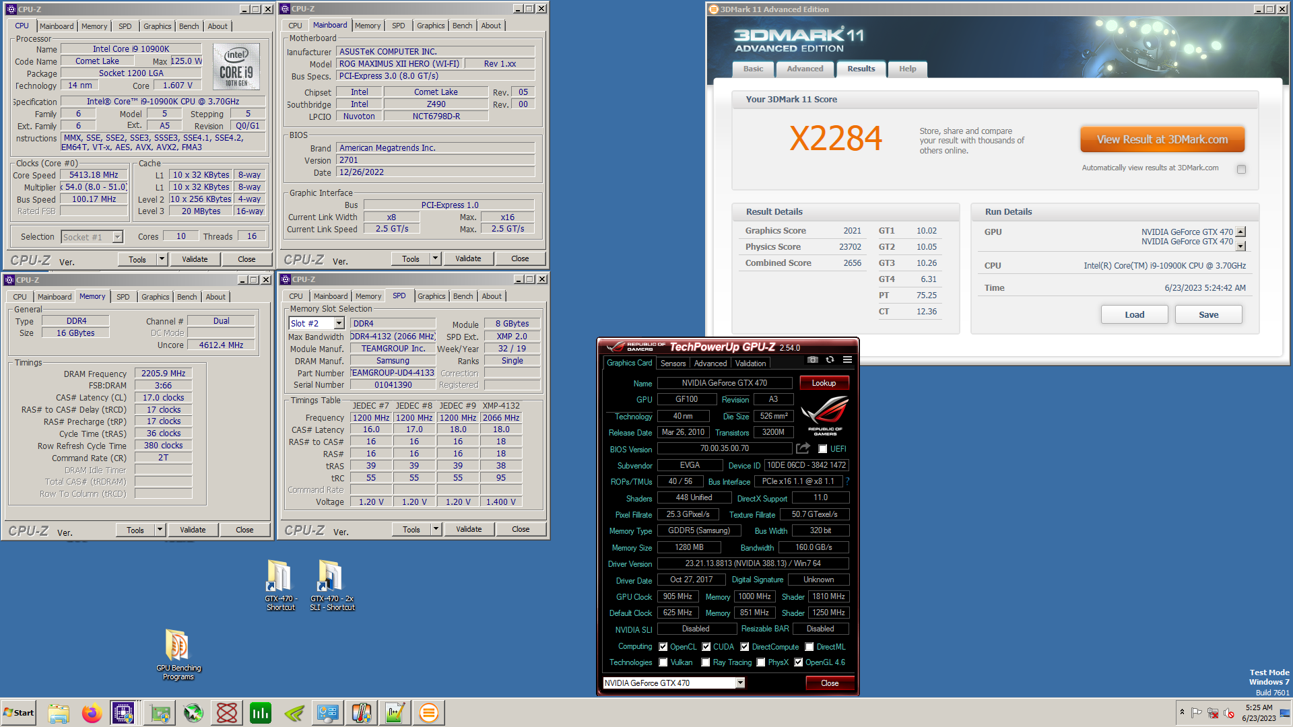Toggle the DirectCompute checkbox
Viewport: 1293px width, 727px height.
745,647
